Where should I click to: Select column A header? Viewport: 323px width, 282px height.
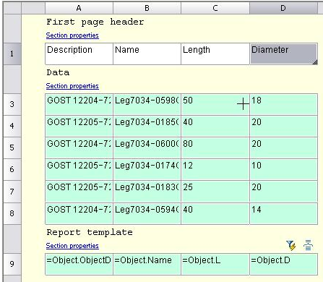(79, 8)
